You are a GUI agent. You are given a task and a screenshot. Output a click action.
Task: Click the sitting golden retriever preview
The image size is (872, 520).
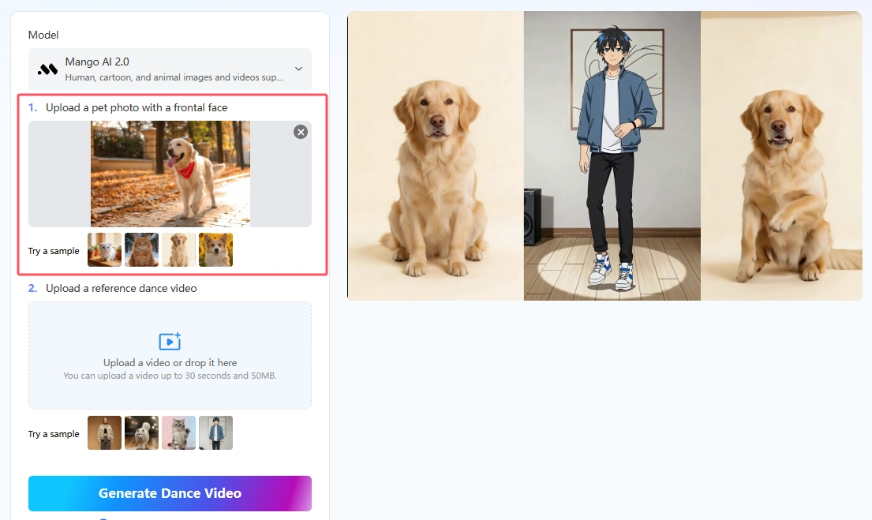[436, 155]
